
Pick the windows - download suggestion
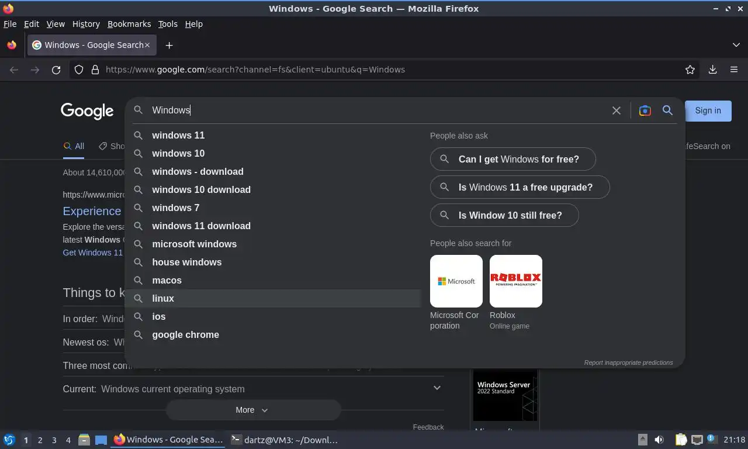[x=273, y=171]
